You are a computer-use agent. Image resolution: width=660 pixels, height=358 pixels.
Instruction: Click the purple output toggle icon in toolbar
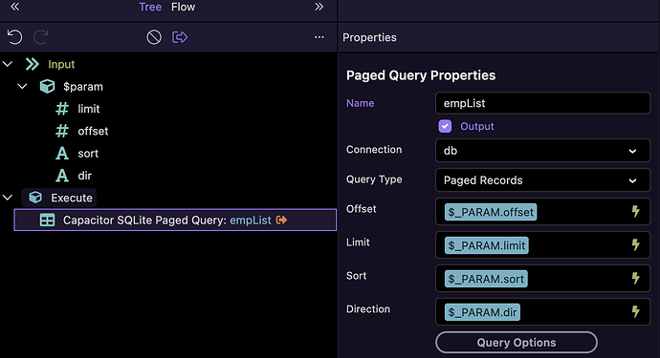pos(180,37)
